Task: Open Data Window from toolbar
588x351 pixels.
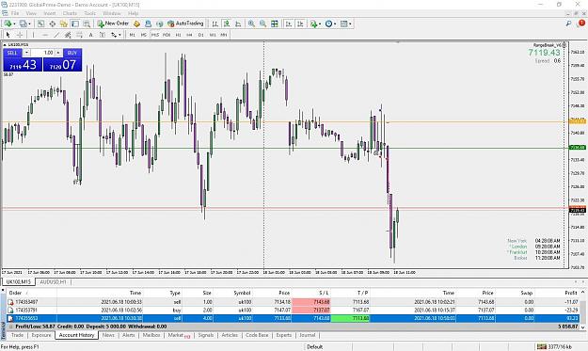Action: pos(52,24)
